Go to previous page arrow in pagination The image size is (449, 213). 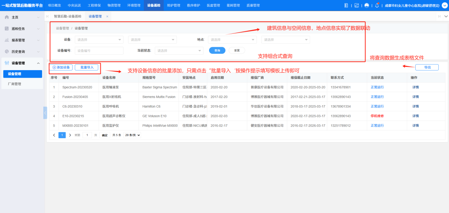pyautogui.click(x=54, y=135)
